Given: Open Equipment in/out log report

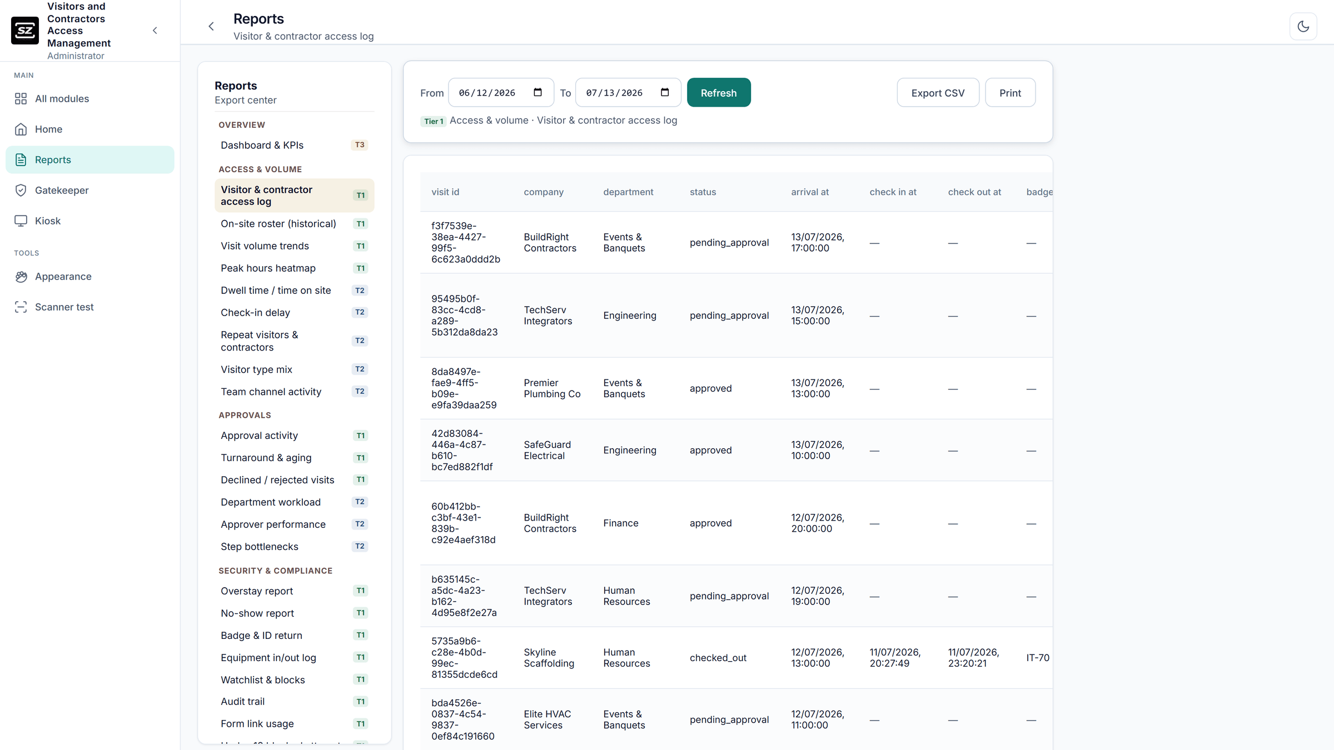Looking at the screenshot, I should pos(295,658).
